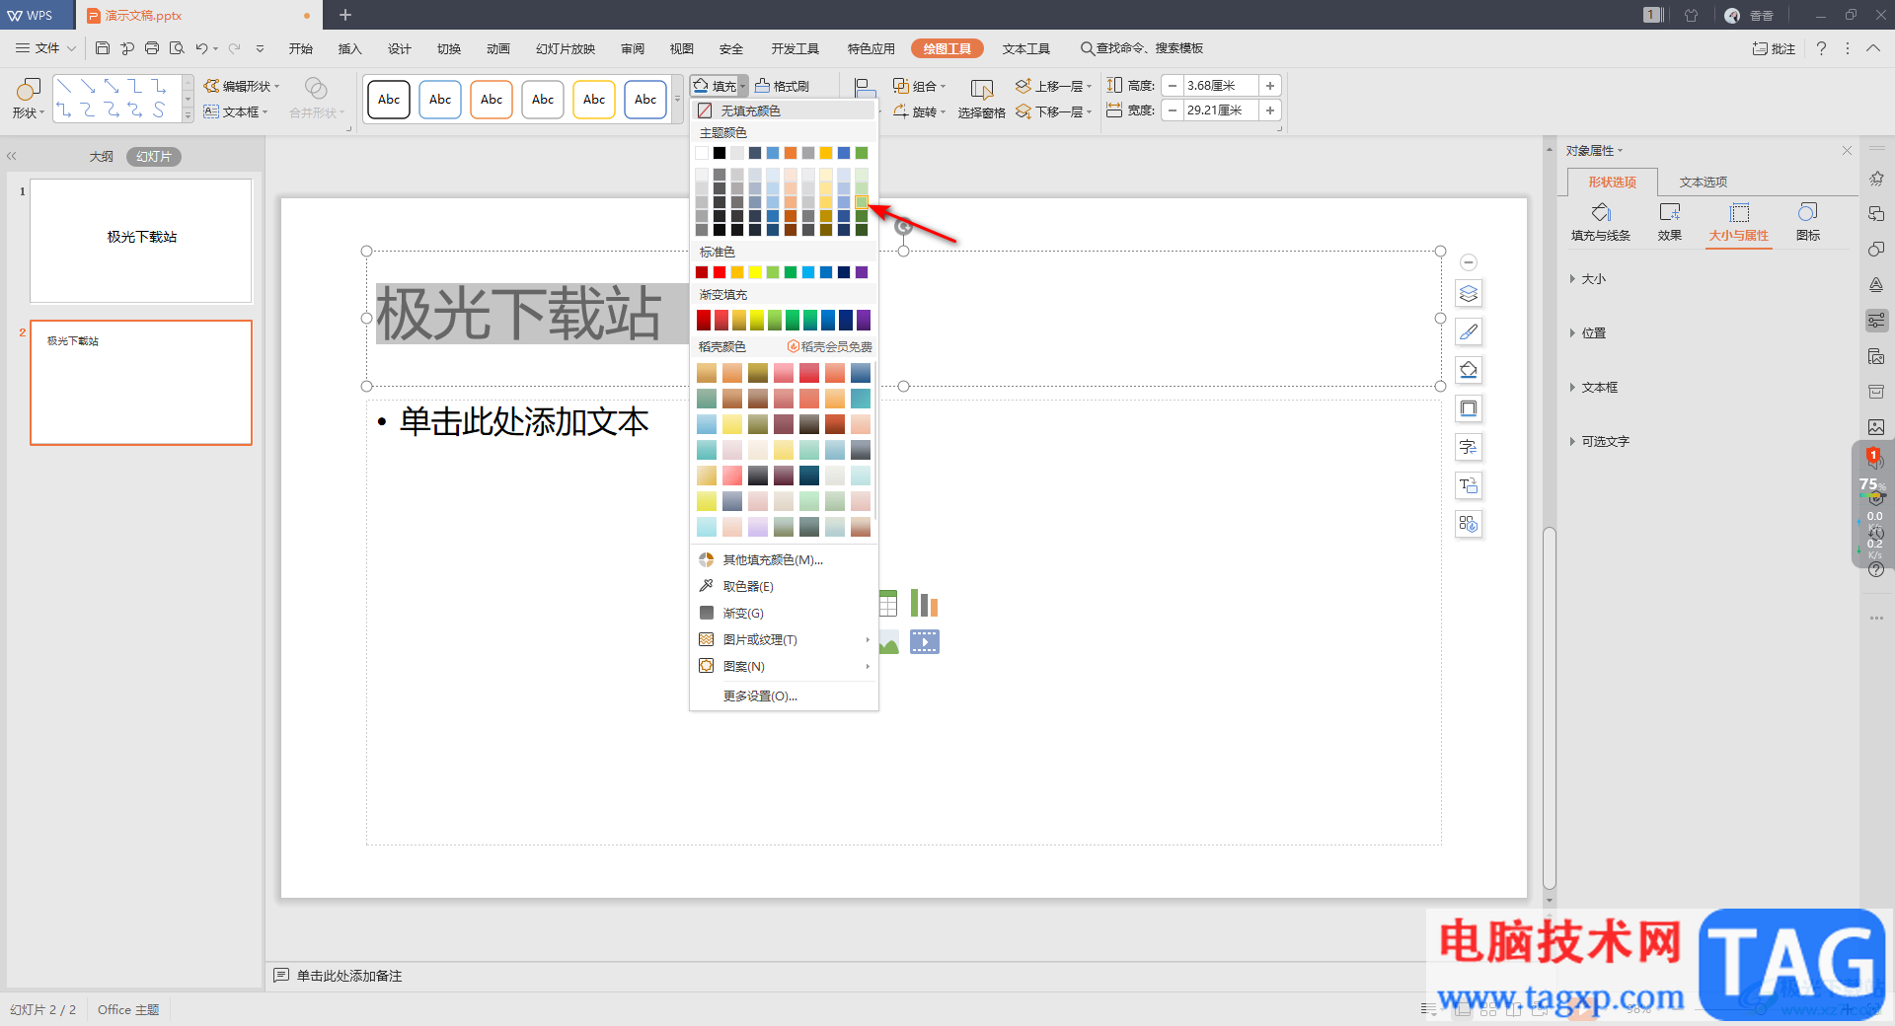Open the 效果 effects section

[1670, 222]
